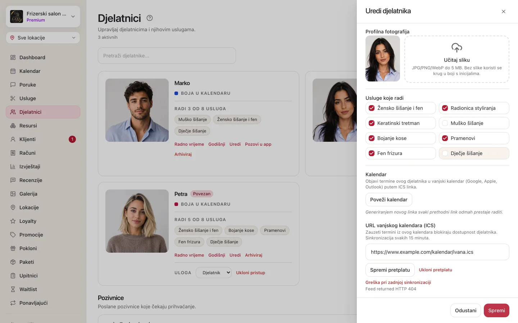Image resolution: width=518 pixels, height=323 pixels.
Task: Close the Uredi djelatnika panel
Action: (x=504, y=11)
